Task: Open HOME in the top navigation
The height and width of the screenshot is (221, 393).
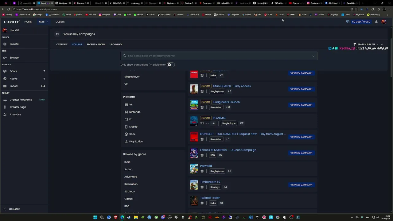Action: pyautogui.click(x=28, y=22)
